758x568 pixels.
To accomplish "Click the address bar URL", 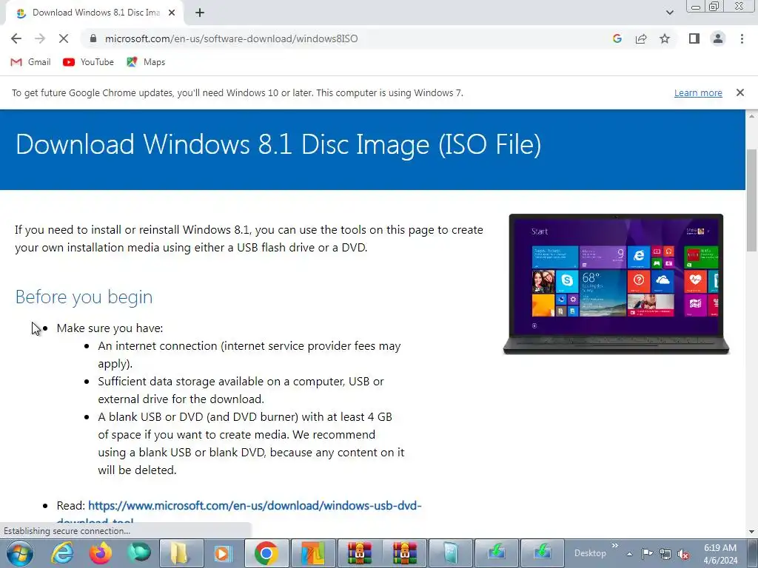I will [231, 38].
